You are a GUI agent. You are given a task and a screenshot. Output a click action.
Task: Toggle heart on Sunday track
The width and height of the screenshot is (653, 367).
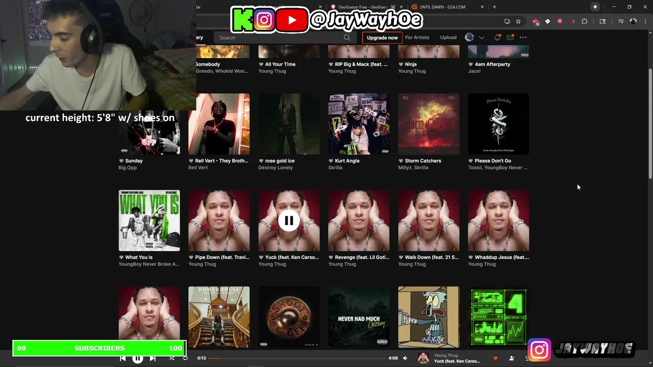point(121,161)
